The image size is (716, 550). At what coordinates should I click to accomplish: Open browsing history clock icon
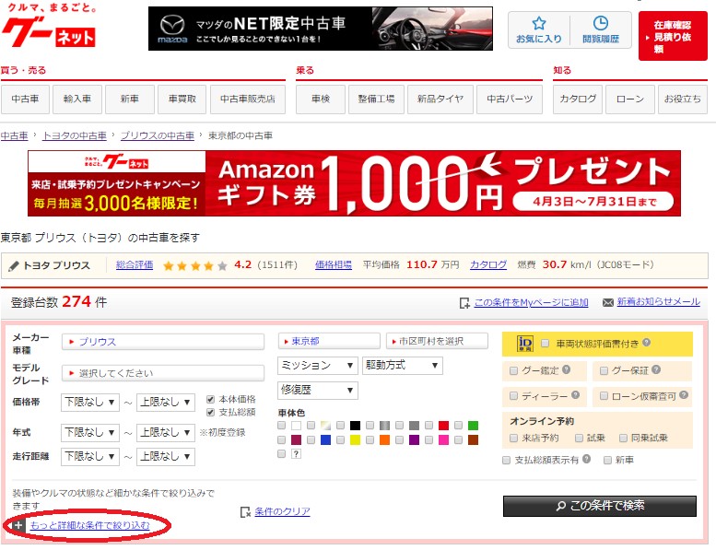click(601, 23)
